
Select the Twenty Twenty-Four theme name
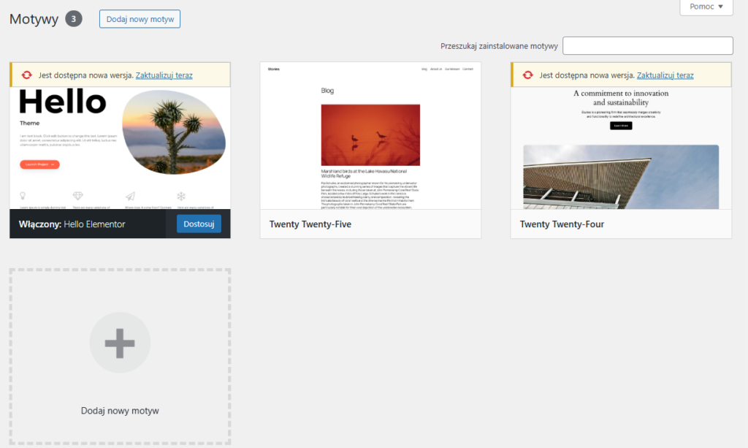[562, 224]
